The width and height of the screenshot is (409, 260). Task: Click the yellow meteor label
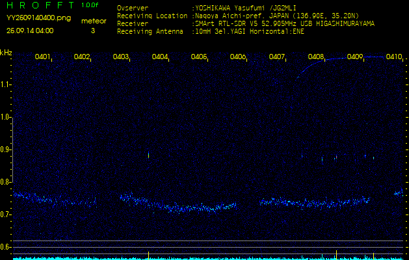[93, 21]
